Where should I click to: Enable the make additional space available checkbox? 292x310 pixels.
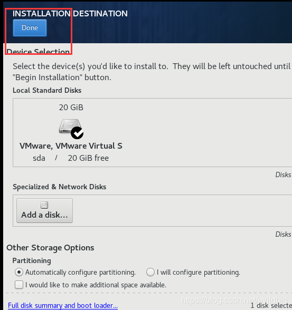pos(19,285)
